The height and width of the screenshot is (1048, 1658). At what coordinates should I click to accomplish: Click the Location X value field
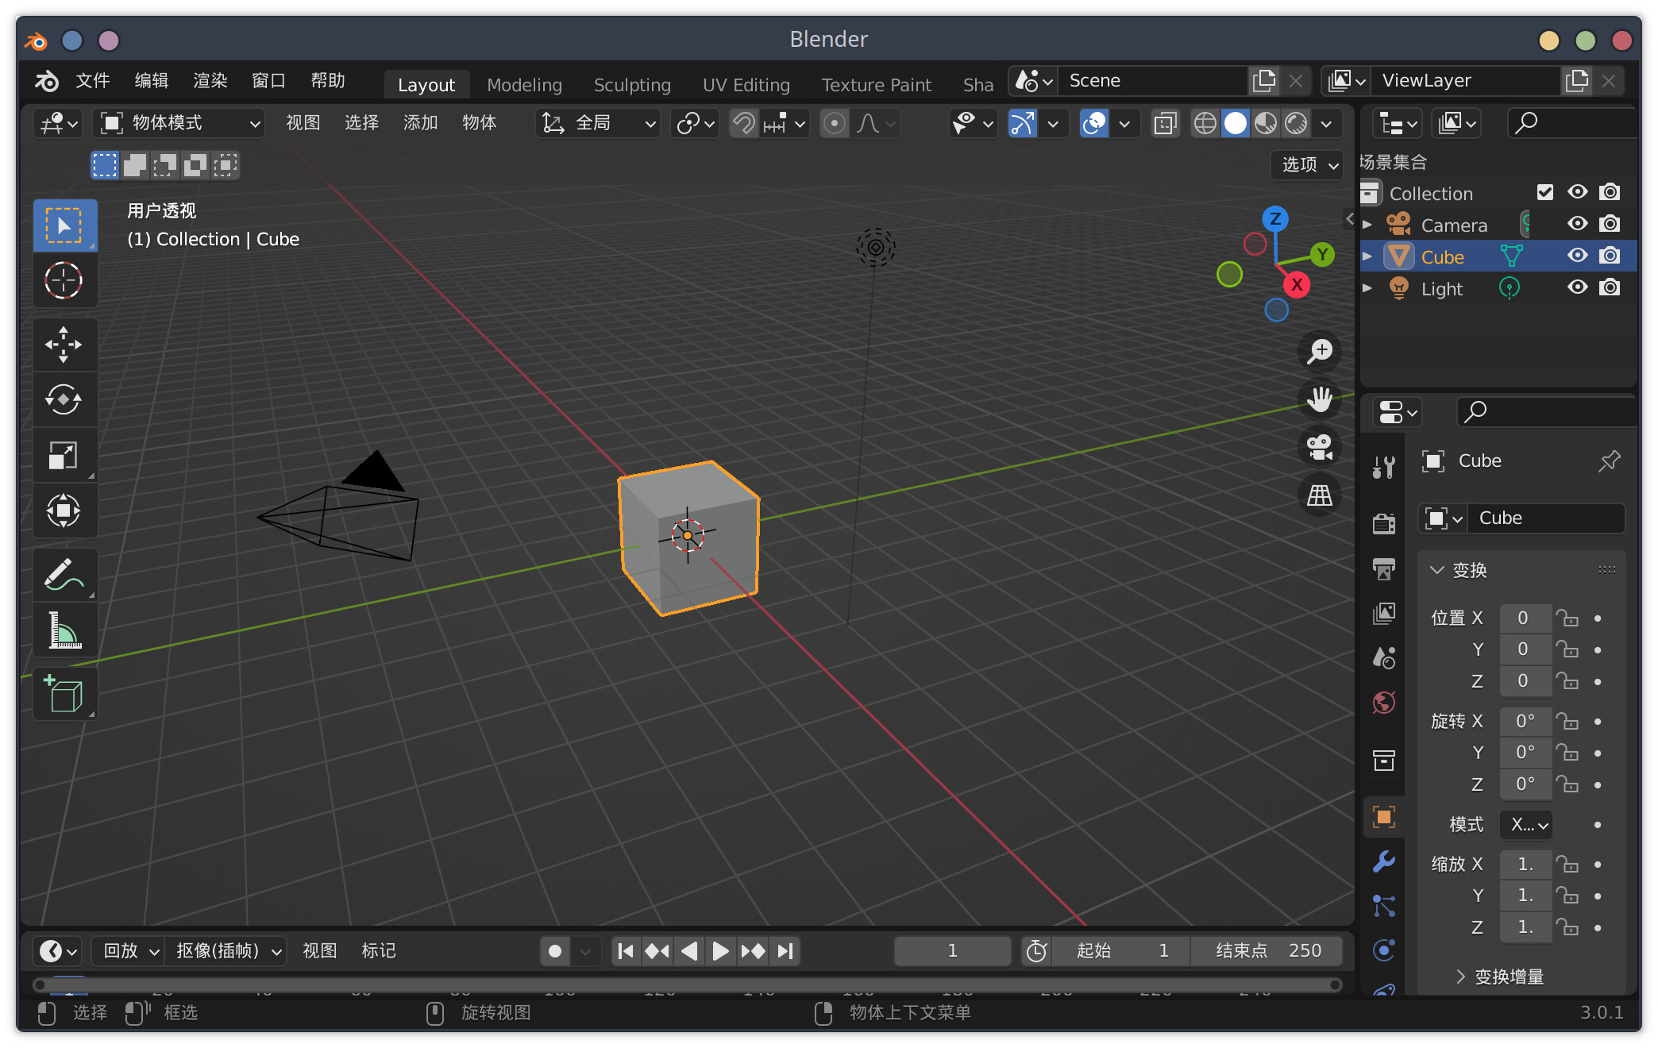tap(1523, 618)
